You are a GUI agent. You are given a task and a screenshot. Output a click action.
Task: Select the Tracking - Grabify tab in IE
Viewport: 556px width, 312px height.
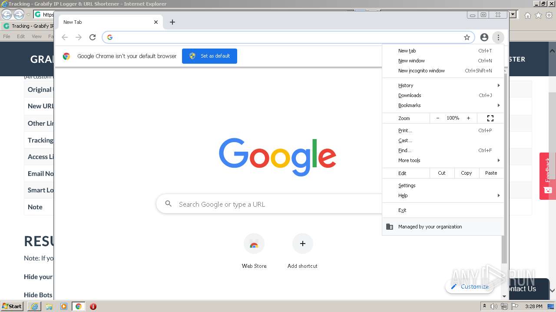pyautogui.click(x=28, y=26)
